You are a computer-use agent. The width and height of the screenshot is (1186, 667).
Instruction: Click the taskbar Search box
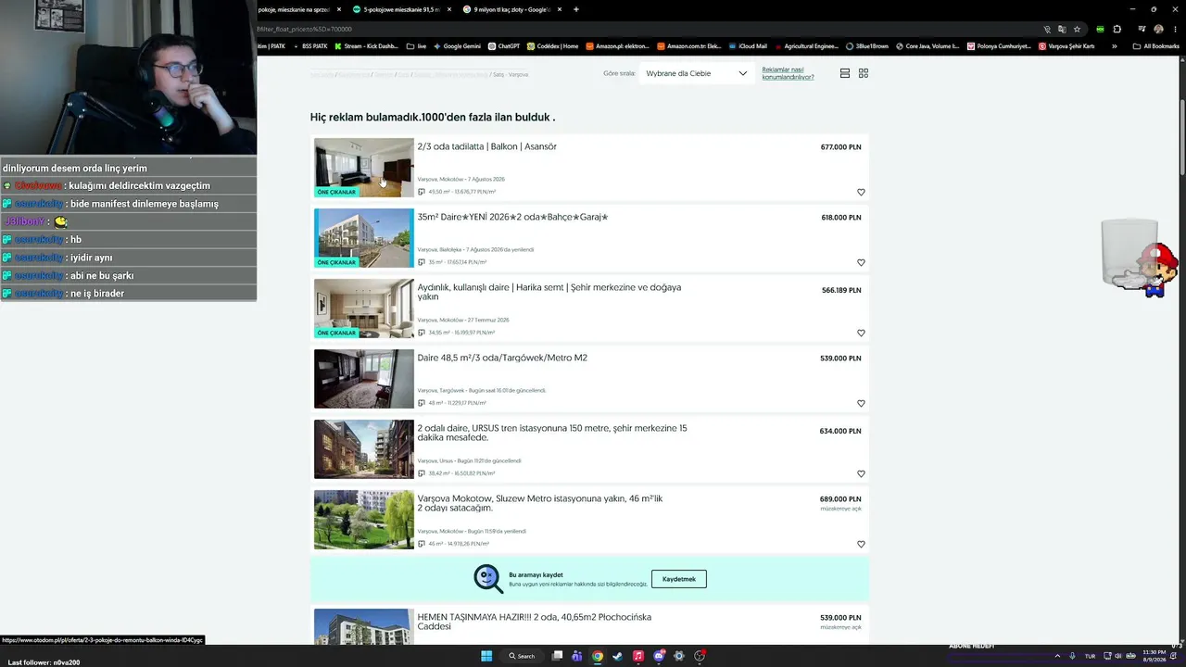click(522, 656)
